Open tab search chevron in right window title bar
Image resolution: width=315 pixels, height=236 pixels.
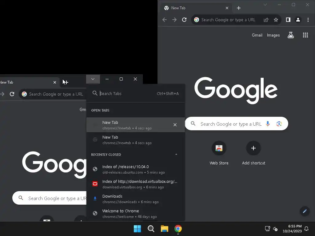tap(265, 5)
